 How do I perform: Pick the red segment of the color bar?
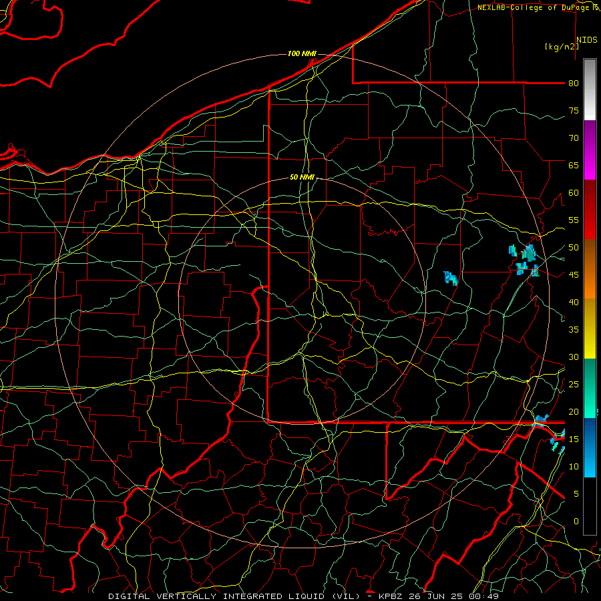(x=590, y=210)
